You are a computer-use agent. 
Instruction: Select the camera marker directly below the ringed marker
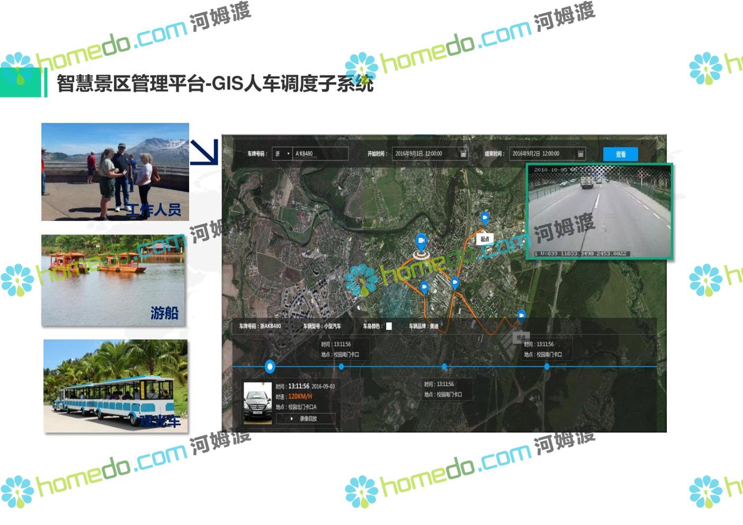tap(424, 287)
